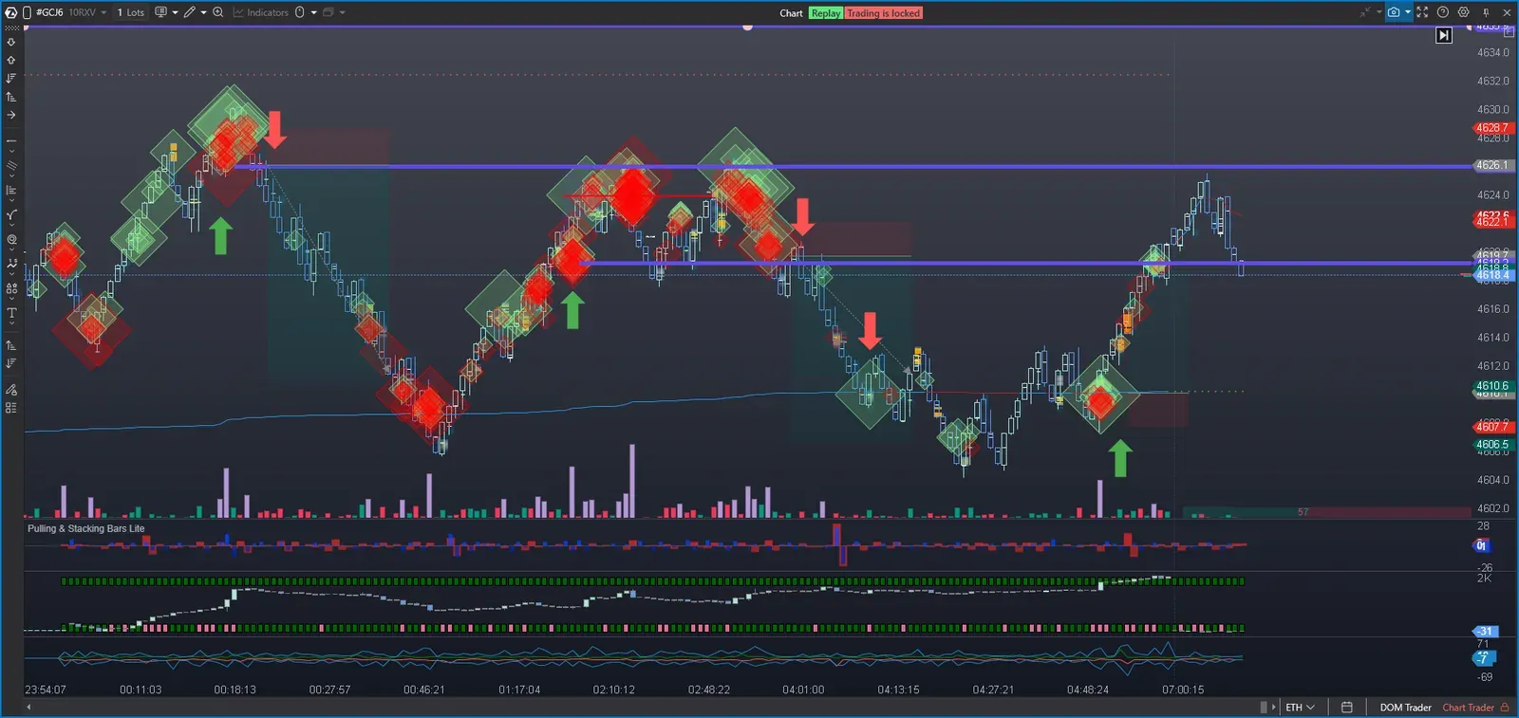This screenshot has width=1519, height=718.
Task: Click the 4606.5 green price label
Action: [x=1491, y=445]
